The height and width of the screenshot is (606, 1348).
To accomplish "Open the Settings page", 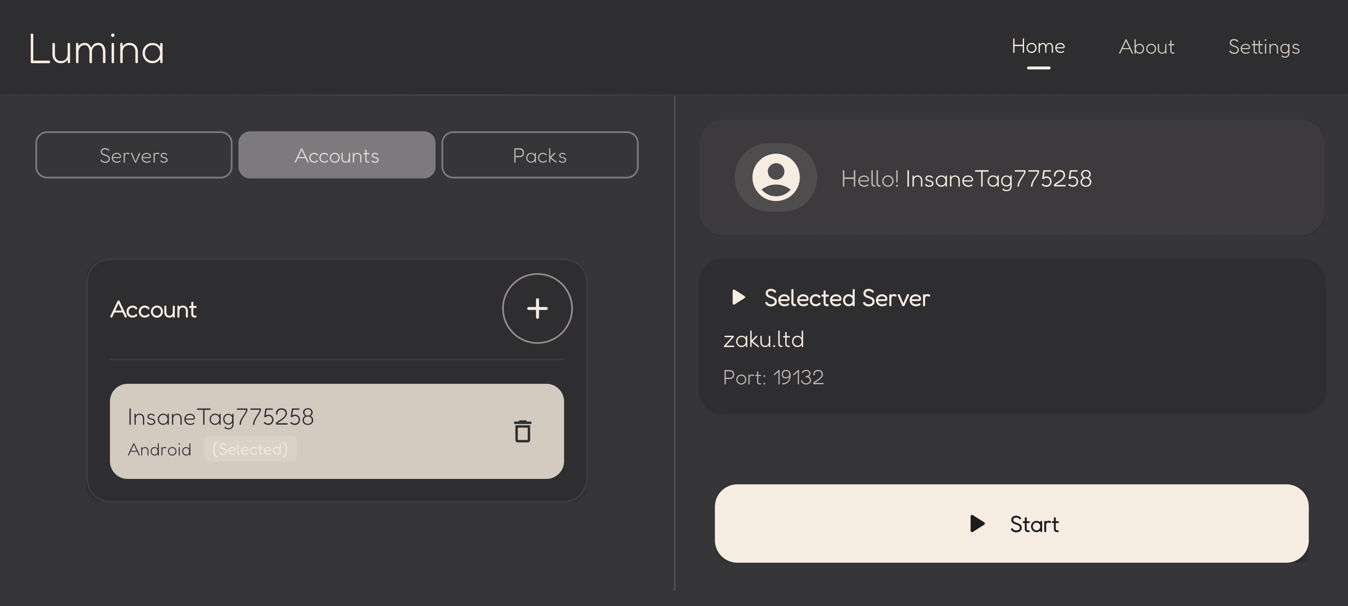I will click(1264, 48).
